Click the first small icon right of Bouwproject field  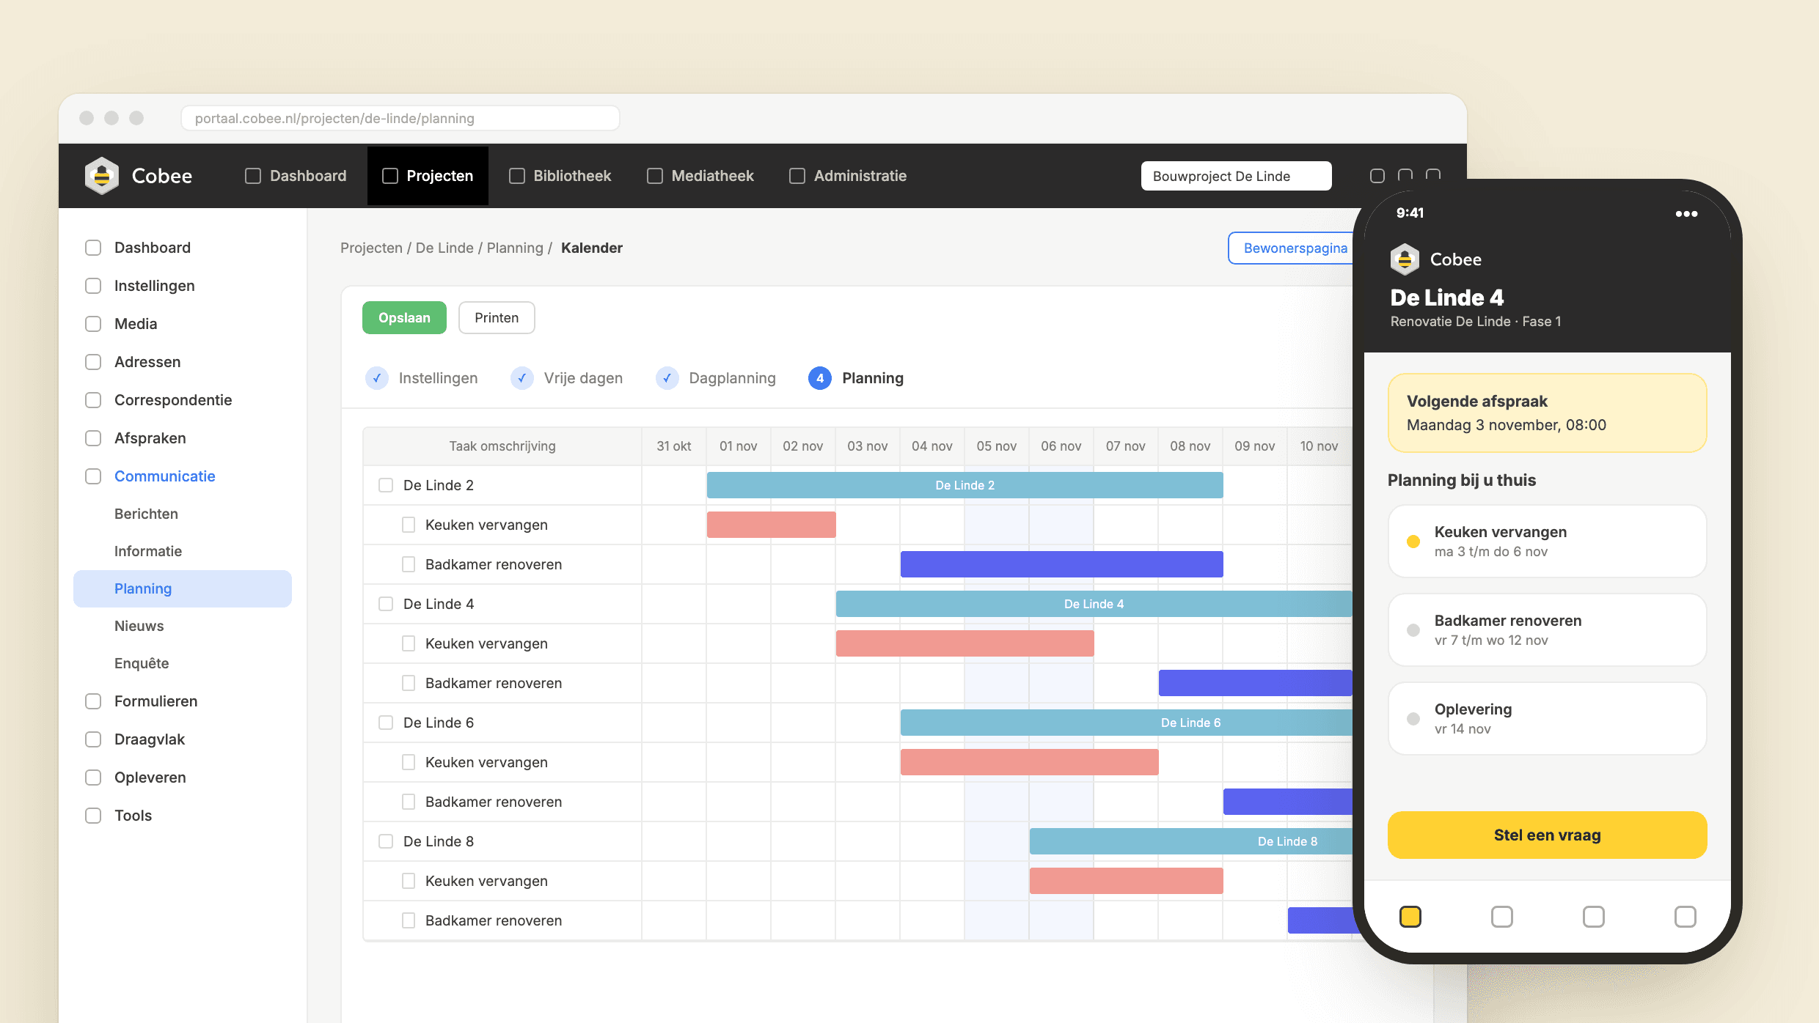click(x=1377, y=176)
